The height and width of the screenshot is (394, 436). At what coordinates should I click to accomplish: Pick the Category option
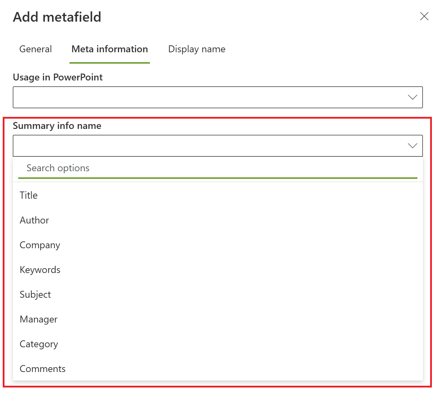[x=39, y=344]
